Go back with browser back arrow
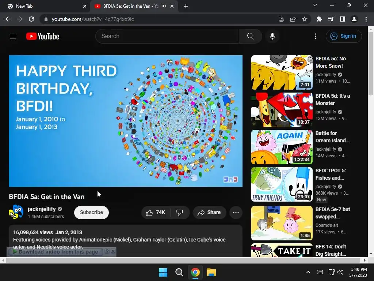 tap(8, 19)
